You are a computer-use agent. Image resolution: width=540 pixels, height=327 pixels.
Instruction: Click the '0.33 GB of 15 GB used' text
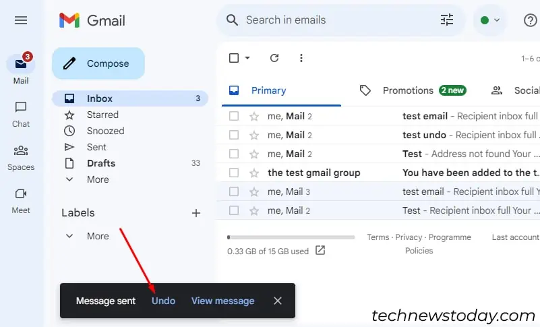268,251
